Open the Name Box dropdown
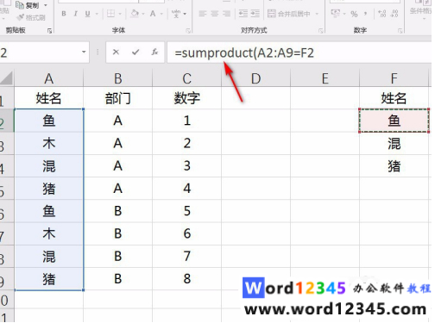Image resolution: width=435 pixels, height=323 pixels. [84, 52]
